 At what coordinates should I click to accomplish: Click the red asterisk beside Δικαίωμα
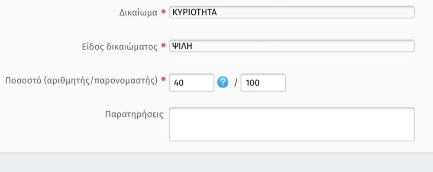tap(164, 12)
